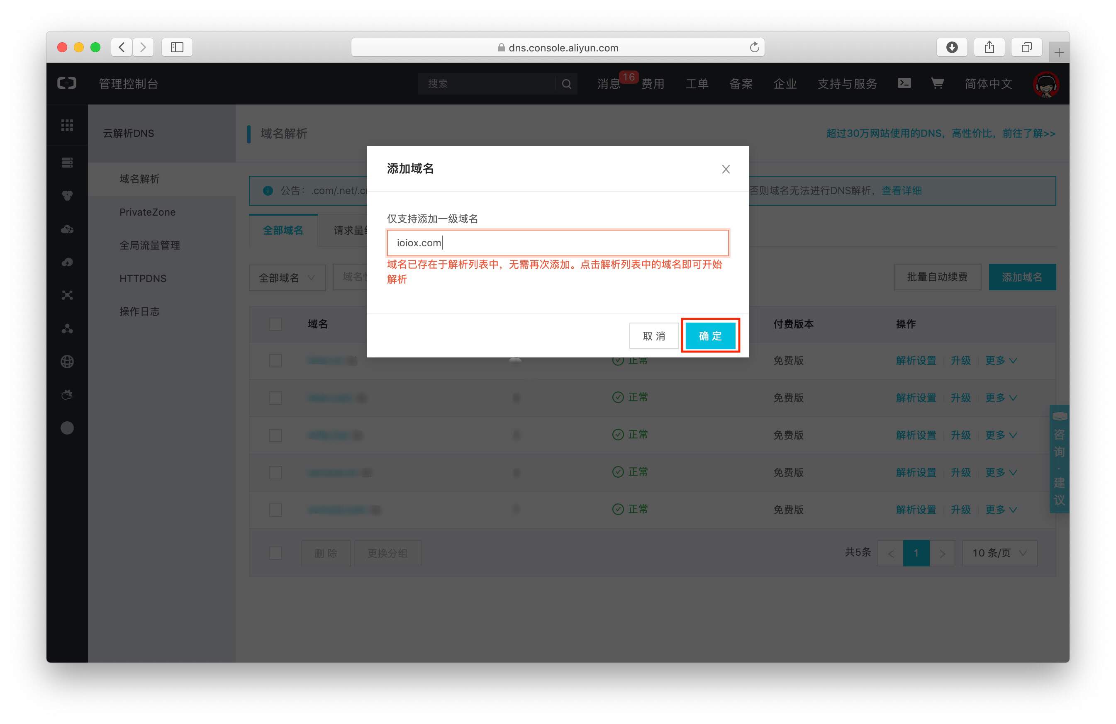
Task: Close the 添加域名 dialog with X
Action: pyautogui.click(x=725, y=169)
